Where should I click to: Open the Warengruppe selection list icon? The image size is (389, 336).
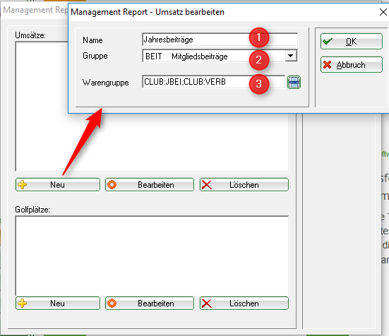click(x=294, y=83)
